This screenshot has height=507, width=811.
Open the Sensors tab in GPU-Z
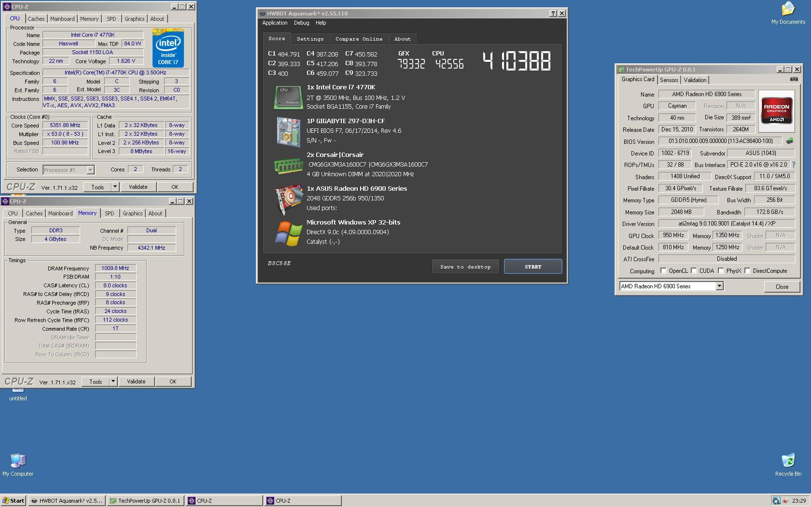click(x=669, y=80)
